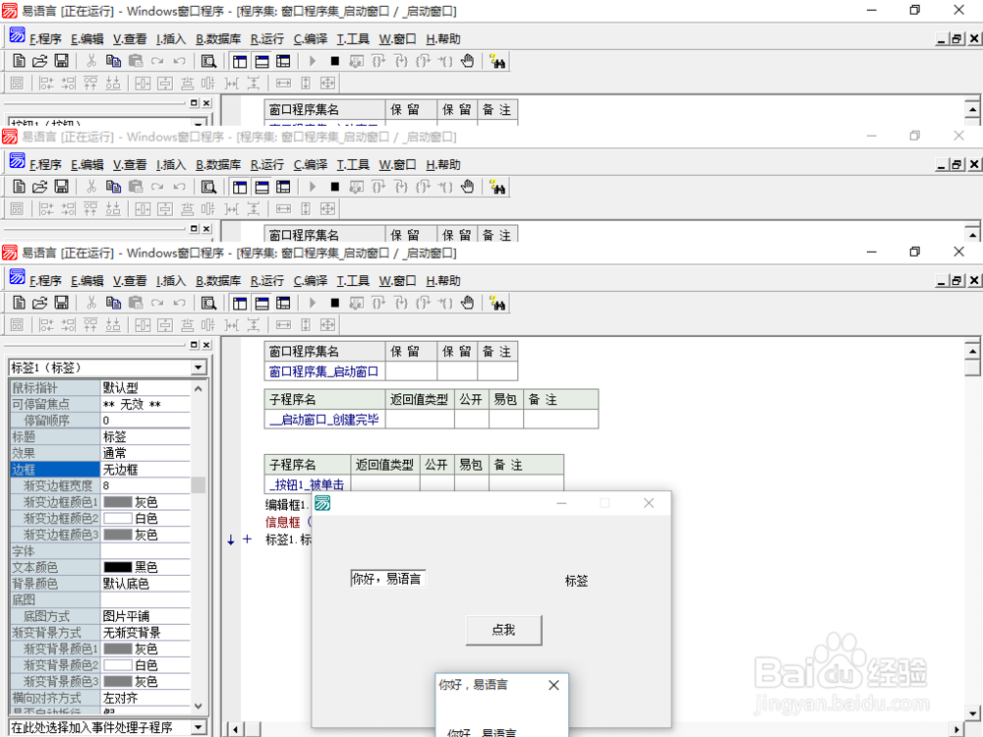The image size is (983, 737).
Task: Open component dropdown arrow in topmost window panel
Action: [199, 123]
